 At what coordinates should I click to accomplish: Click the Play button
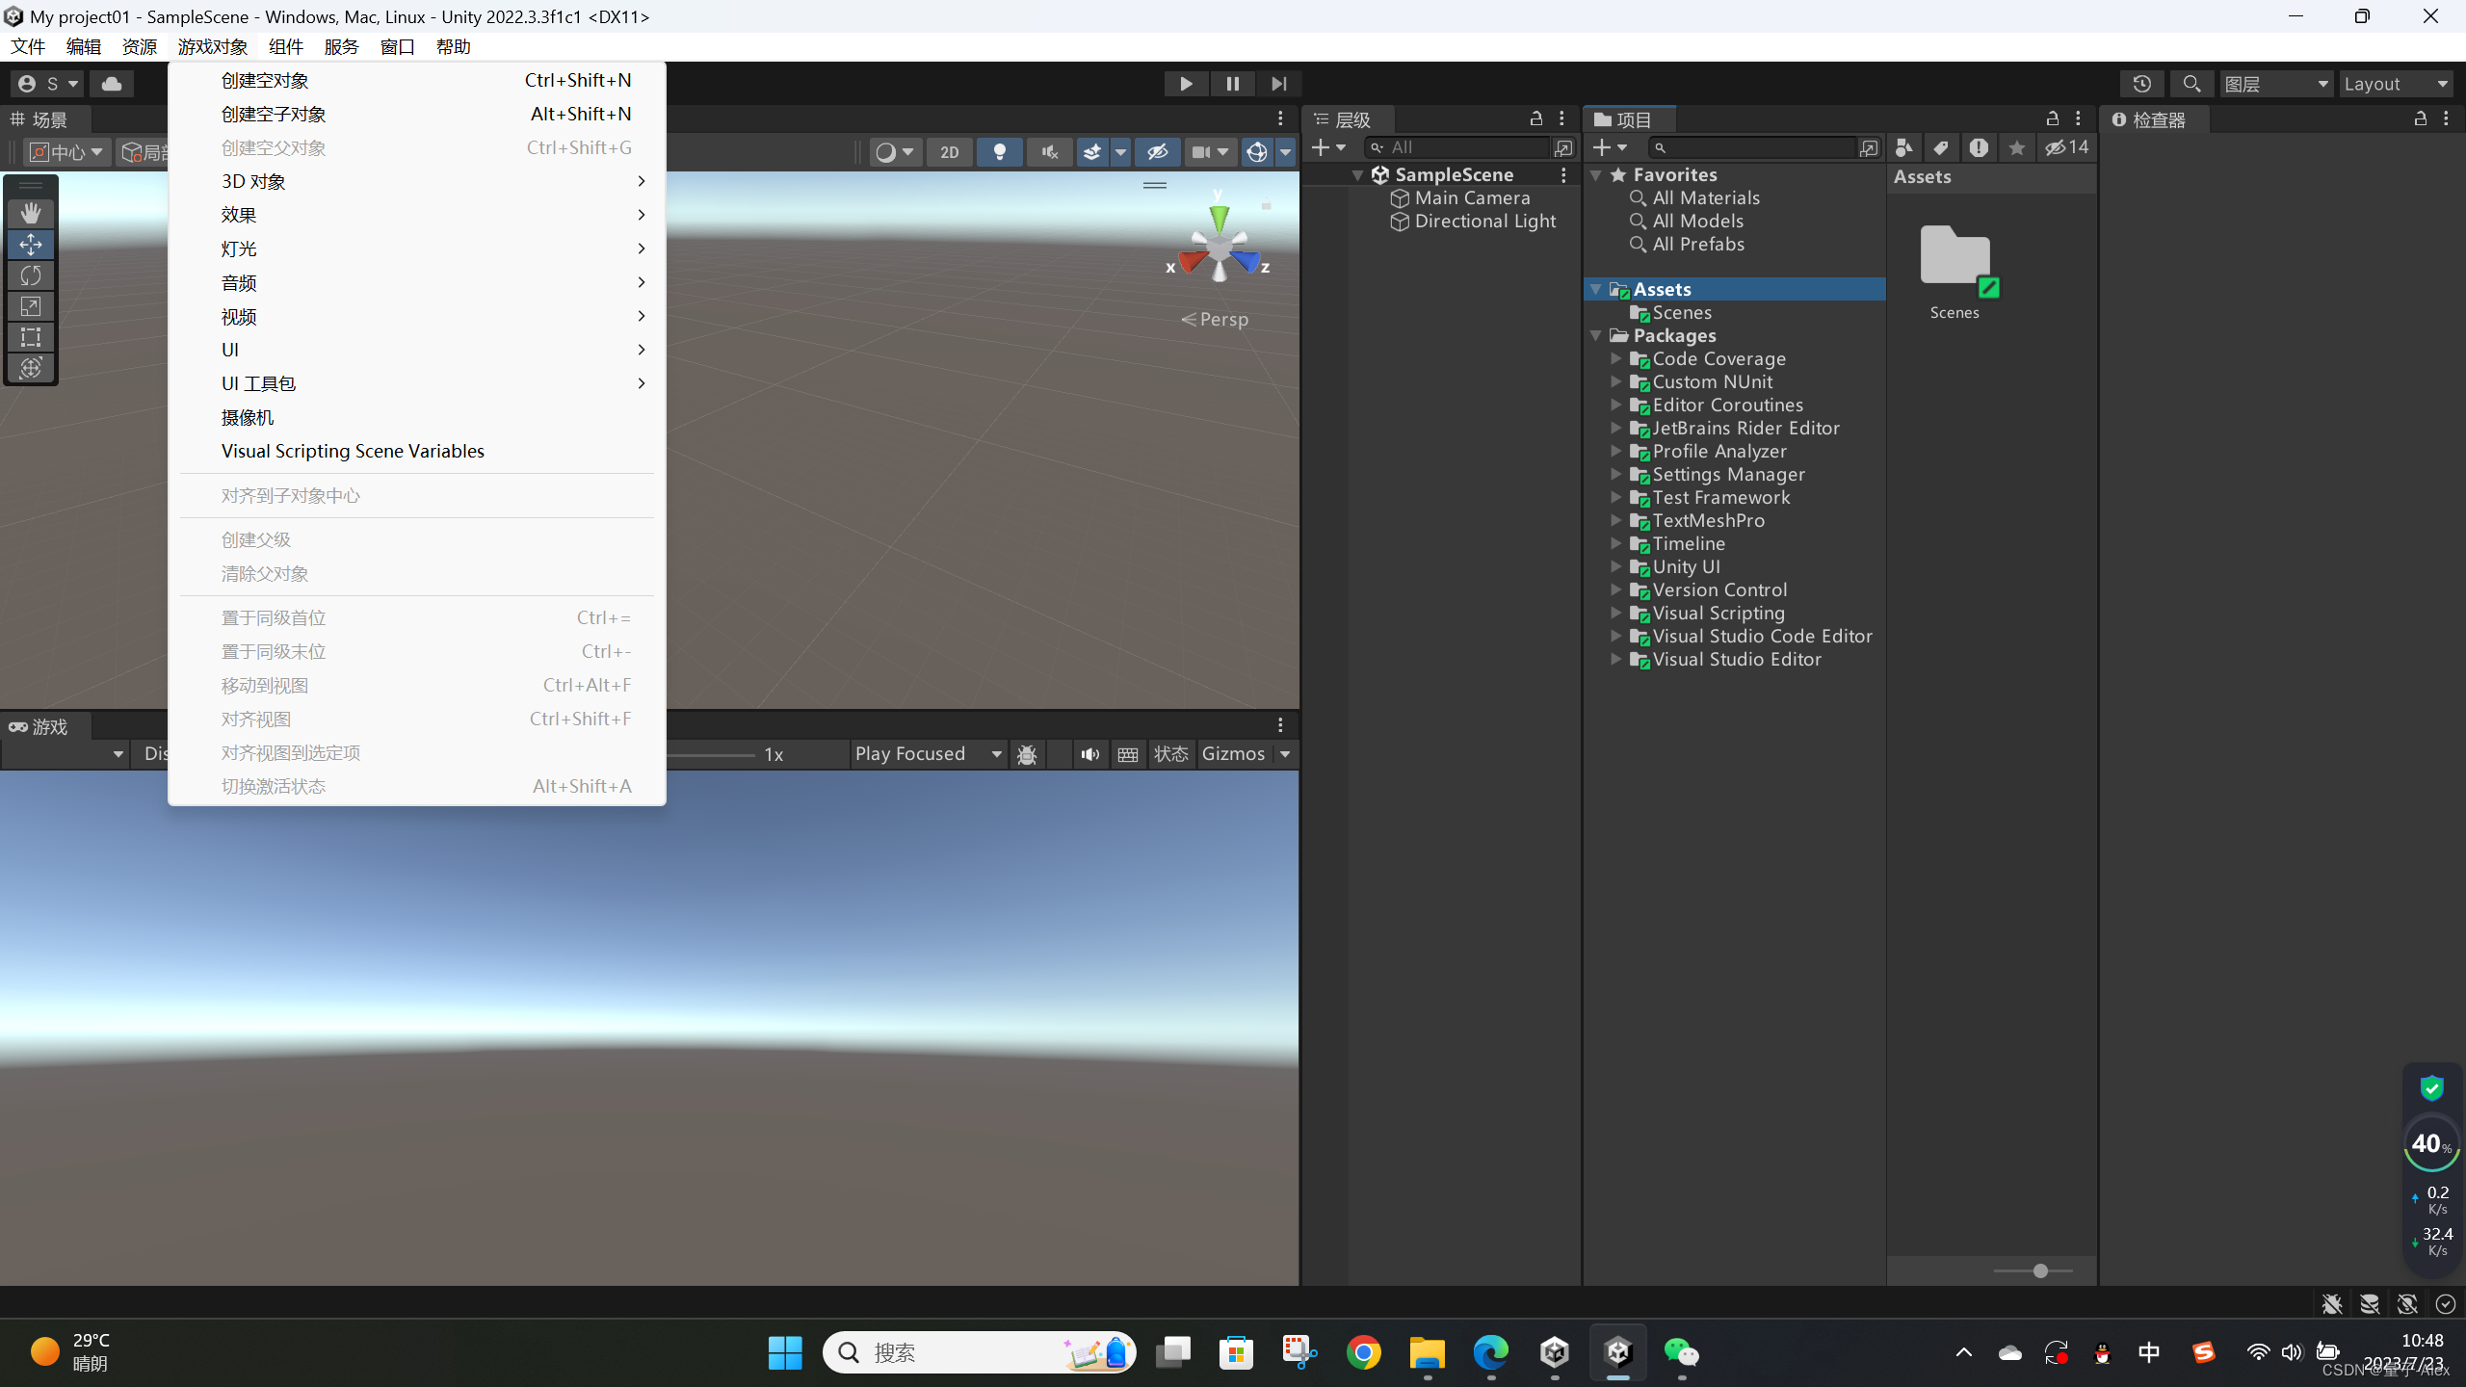pyautogui.click(x=1186, y=84)
